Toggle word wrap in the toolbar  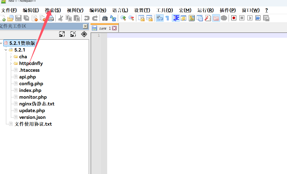click(x=160, y=18)
